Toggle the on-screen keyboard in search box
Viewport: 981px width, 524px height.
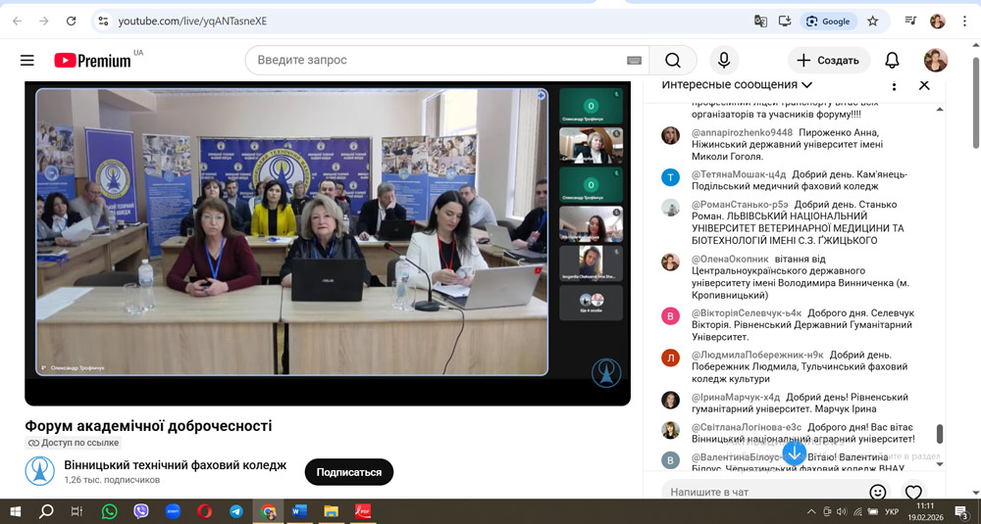point(634,61)
